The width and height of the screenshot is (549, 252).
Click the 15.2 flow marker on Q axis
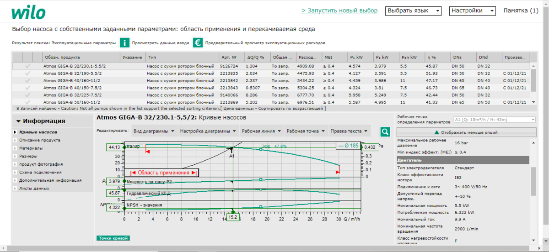[x=233, y=217]
